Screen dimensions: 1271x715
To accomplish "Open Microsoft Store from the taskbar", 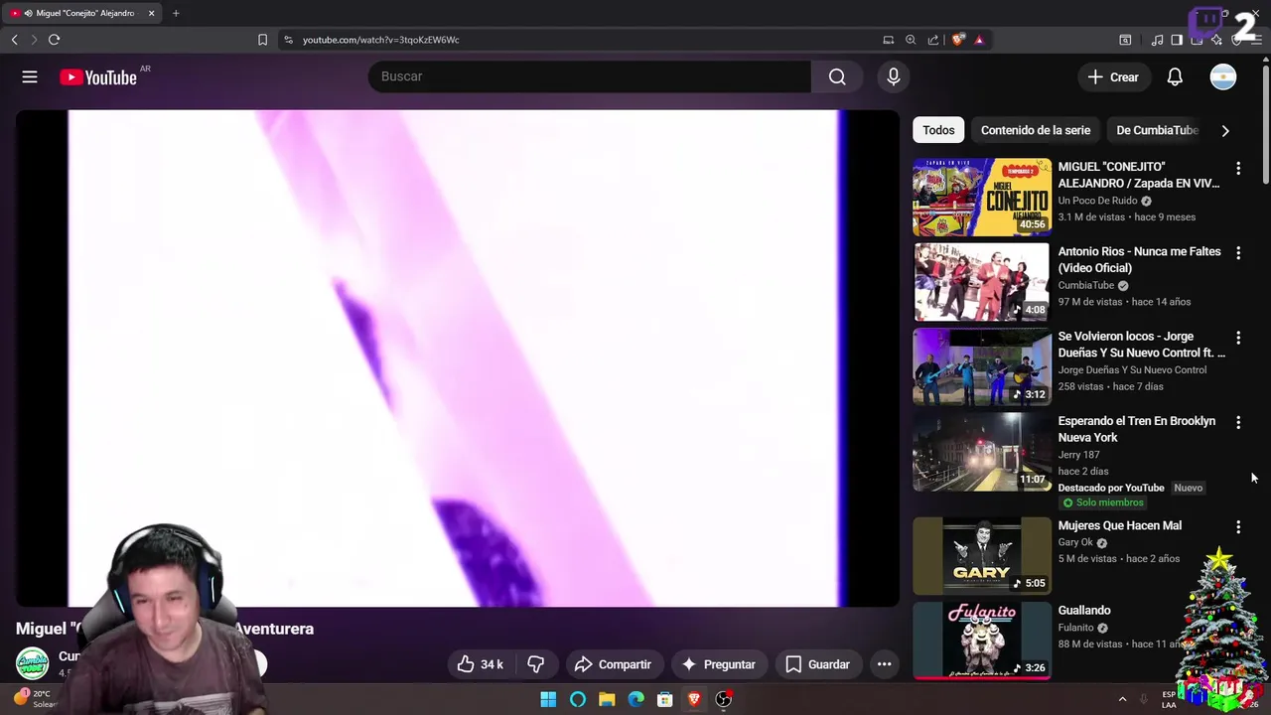I will pos(665,699).
